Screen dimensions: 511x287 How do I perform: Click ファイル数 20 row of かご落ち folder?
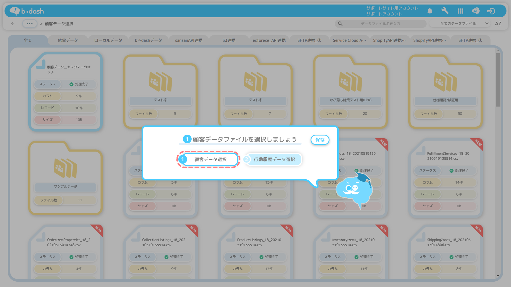click(350, 114)
